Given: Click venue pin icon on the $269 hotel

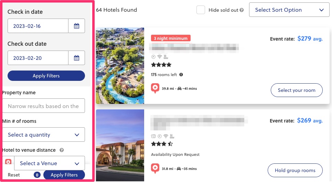Looking at the screenshot, I should click(155, 169).
